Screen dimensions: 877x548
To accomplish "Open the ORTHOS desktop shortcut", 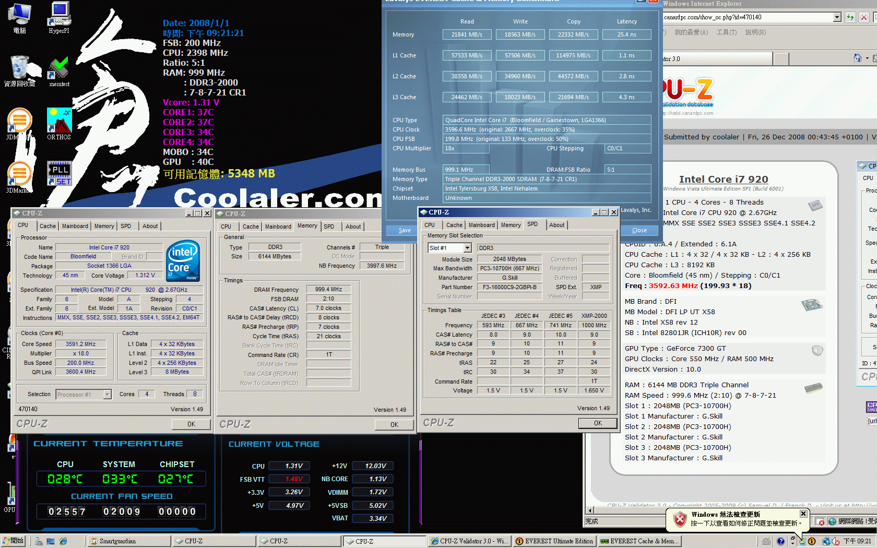I will (59, 124).
